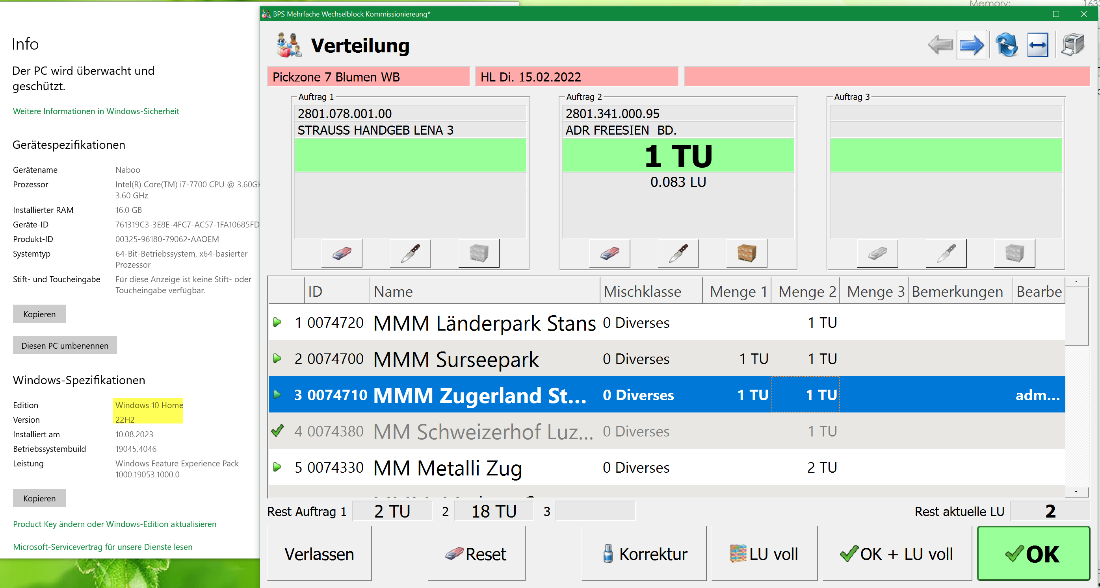Click the knife icon under Auftrag 1
The height and width of the screenshot is (588, 1100).
(411, 253)
